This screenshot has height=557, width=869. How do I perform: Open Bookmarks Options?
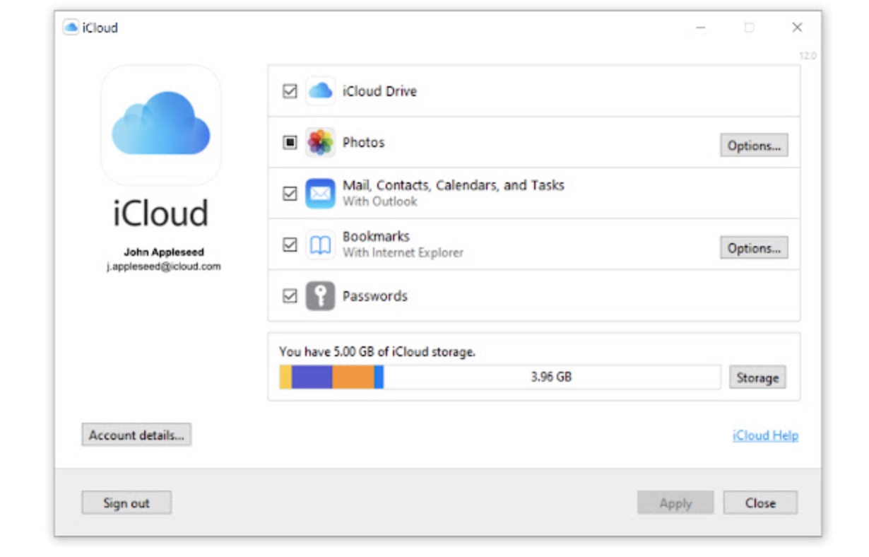coord(754,248)
